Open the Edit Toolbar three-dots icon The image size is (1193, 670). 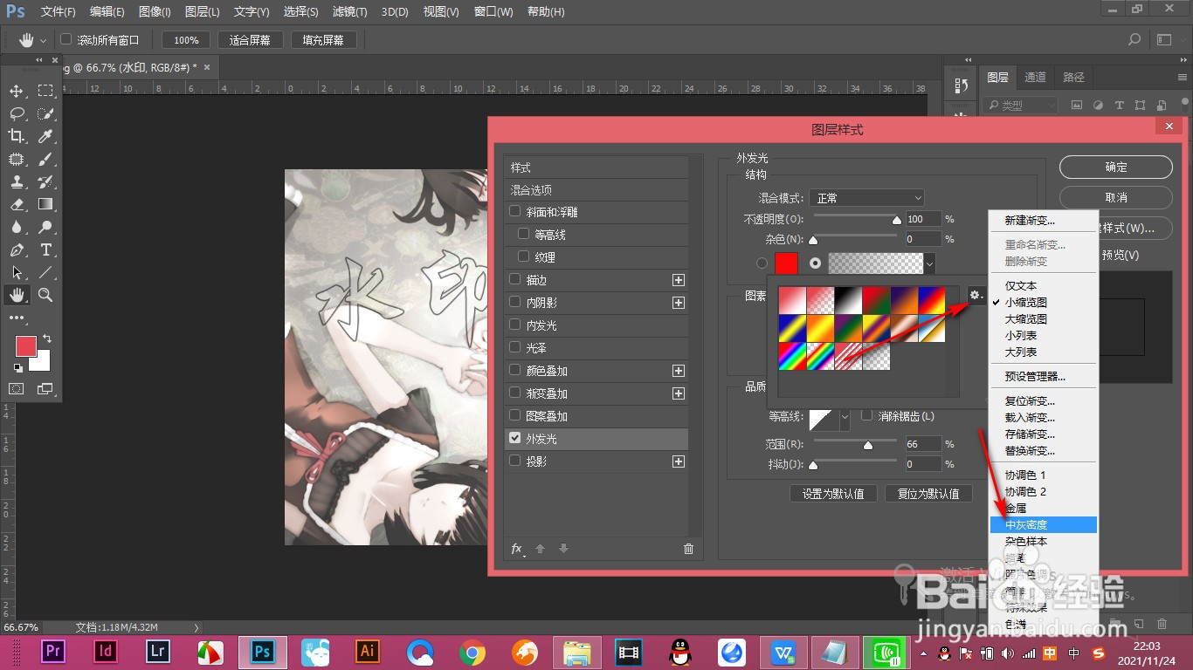[17, 318]
